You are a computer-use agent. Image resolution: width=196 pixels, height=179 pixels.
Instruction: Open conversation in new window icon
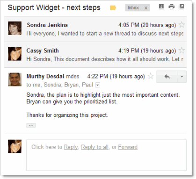pos(181,7)
